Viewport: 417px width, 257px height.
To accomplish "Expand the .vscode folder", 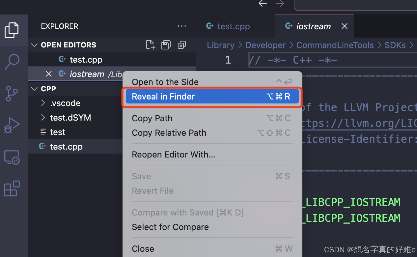I will pyautogui.click(x=43, y=103).
